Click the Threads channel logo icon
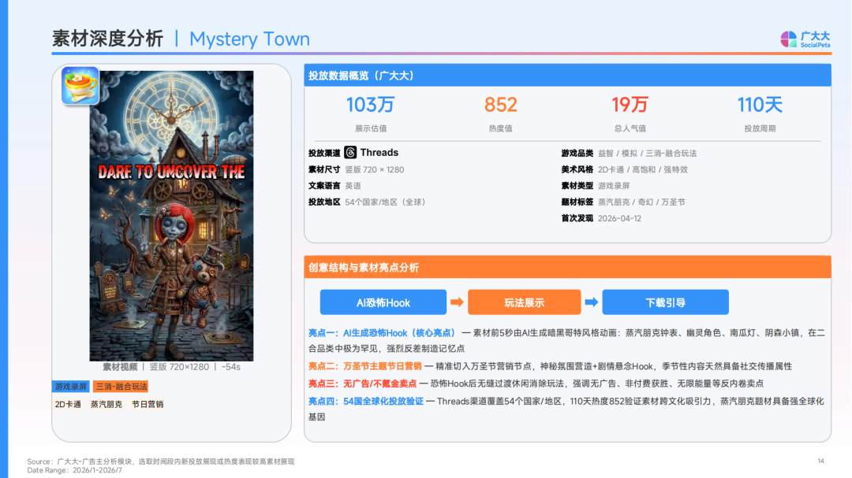 (350, 153)
